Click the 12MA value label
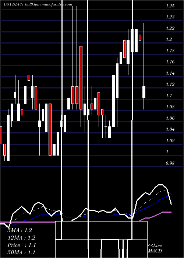The width and height of the screenshot is (184, 258). [x=21, y=238]
